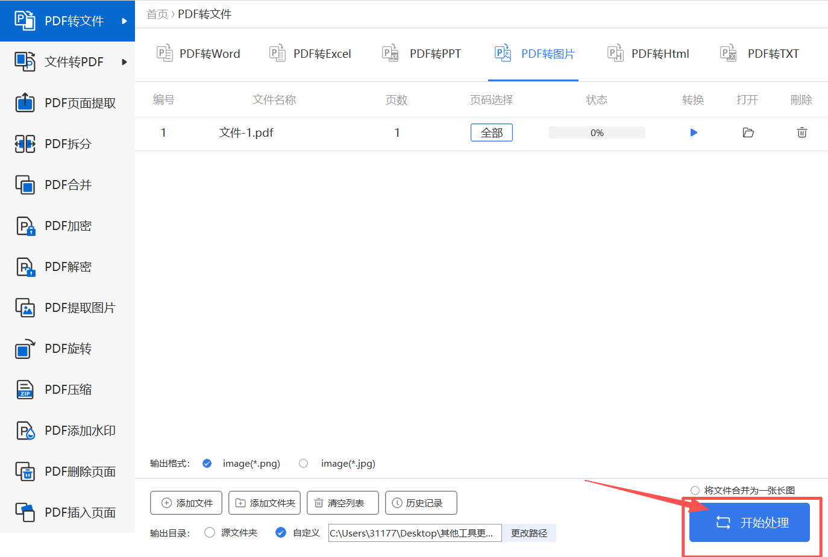Screen dimensions: 828x557
Task: Go to 首页 in breadcrumb
Action: click(157, 14)
